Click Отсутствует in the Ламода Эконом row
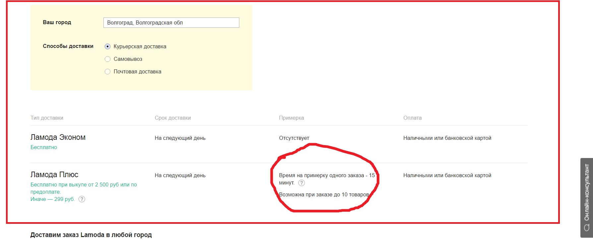 point(294,138)
